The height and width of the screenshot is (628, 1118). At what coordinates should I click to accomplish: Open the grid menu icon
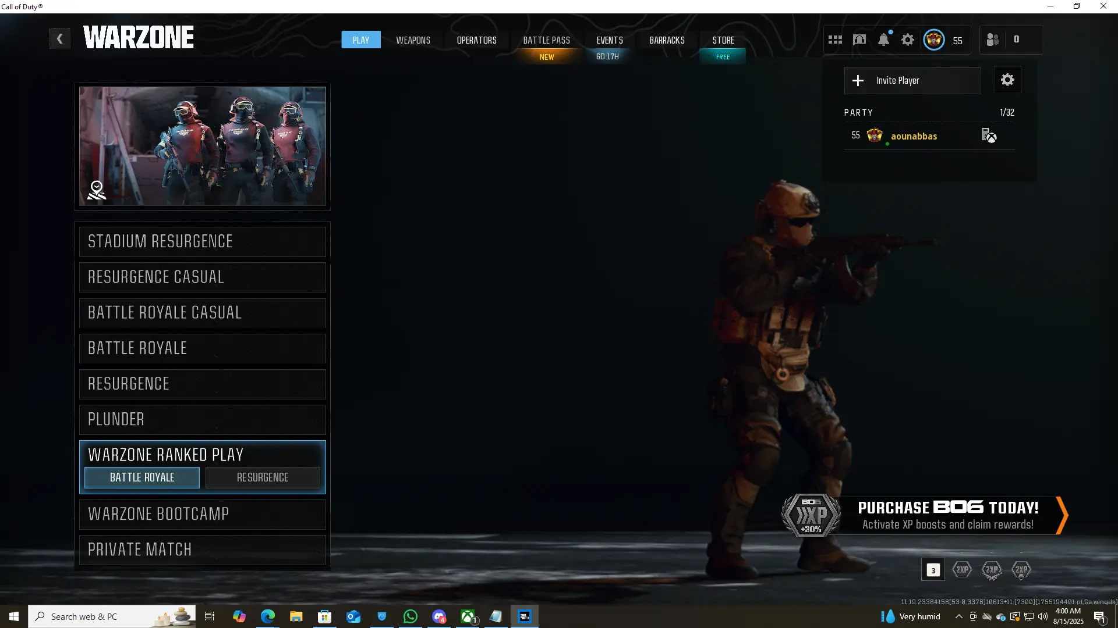(835, 40)
